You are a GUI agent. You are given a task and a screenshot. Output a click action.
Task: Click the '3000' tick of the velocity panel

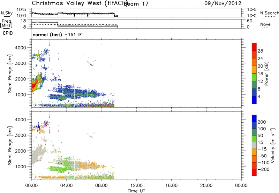tap(21, 135)
